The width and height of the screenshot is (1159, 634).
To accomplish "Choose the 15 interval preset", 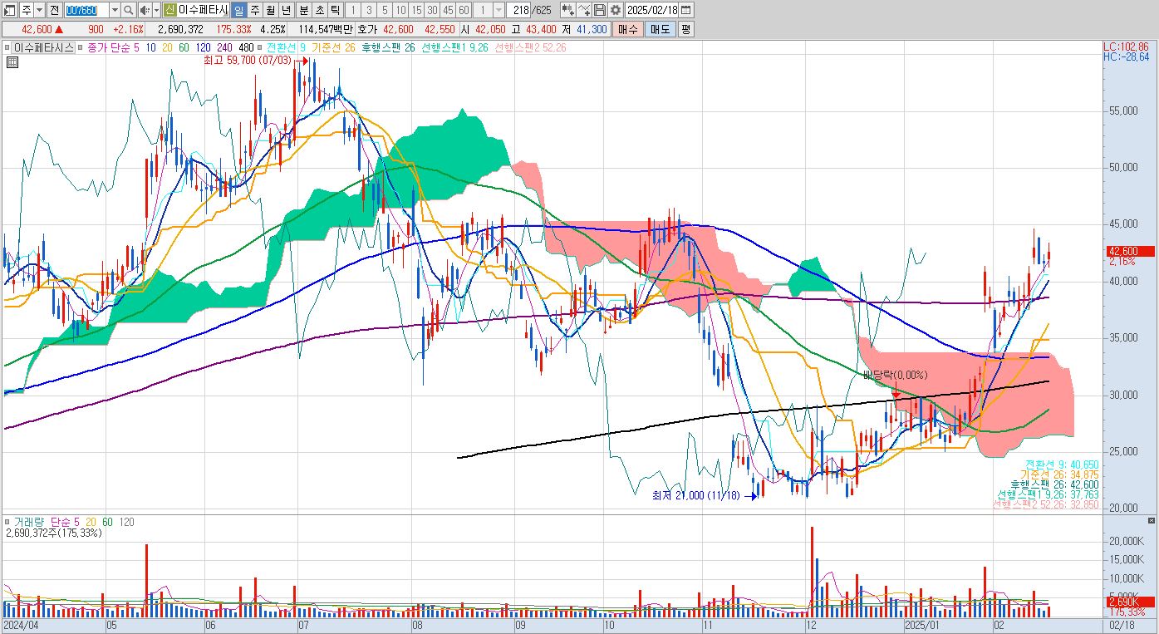I will pyautogui.click(x=416, y=10).
